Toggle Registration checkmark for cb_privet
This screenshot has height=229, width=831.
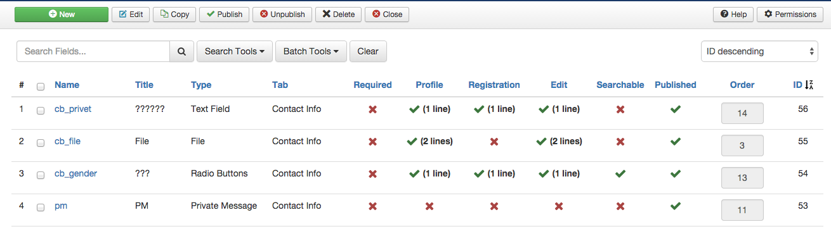tap(480, 109)
